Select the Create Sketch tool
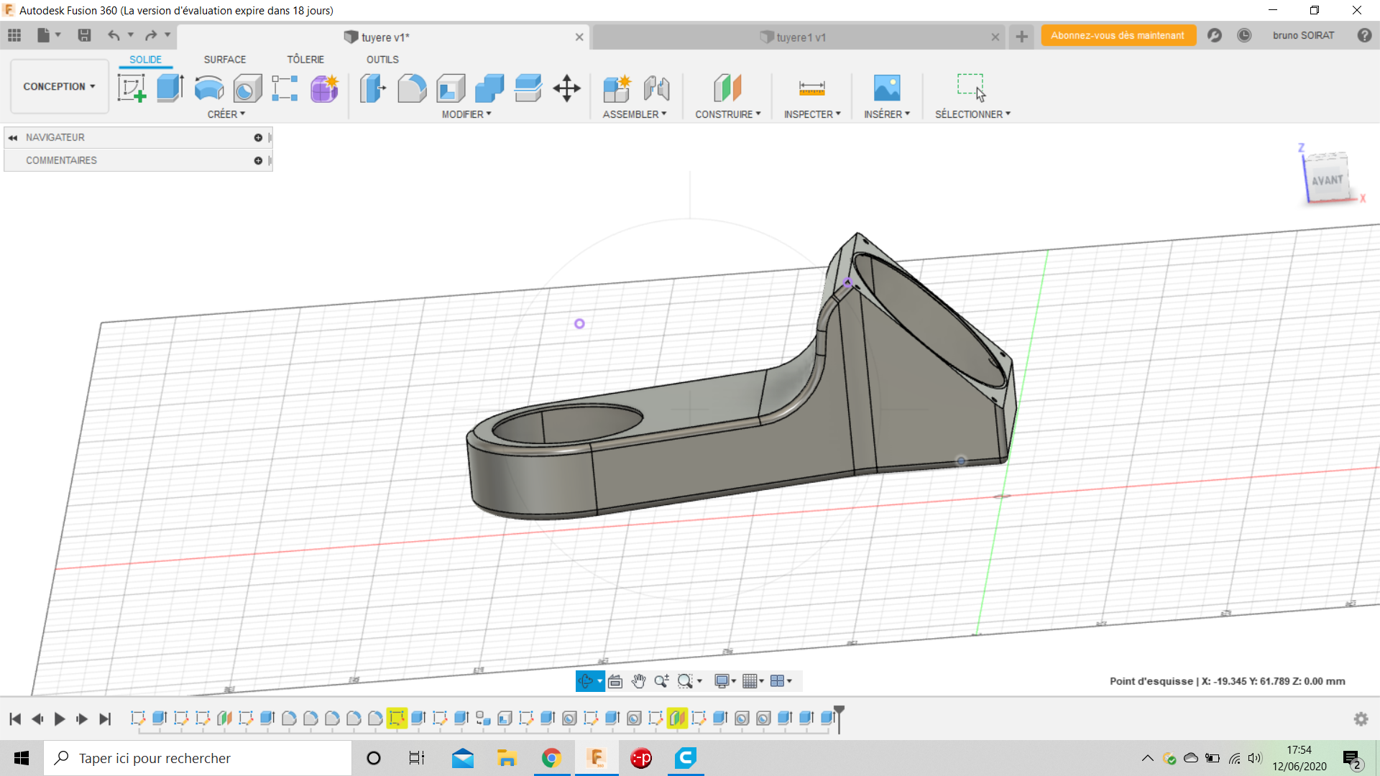Viewport: 1380px width, 776px height. coord(132,88)
